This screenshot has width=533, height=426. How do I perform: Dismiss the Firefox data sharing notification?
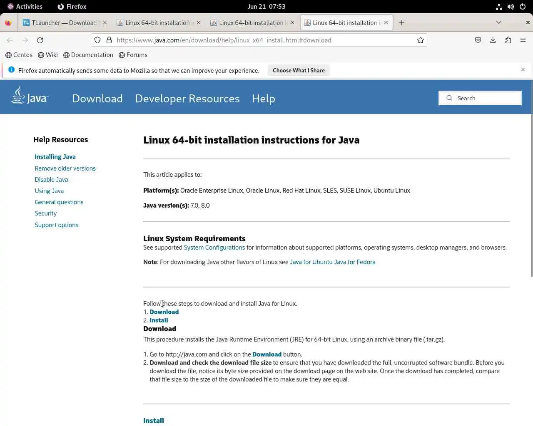point(523,69)
